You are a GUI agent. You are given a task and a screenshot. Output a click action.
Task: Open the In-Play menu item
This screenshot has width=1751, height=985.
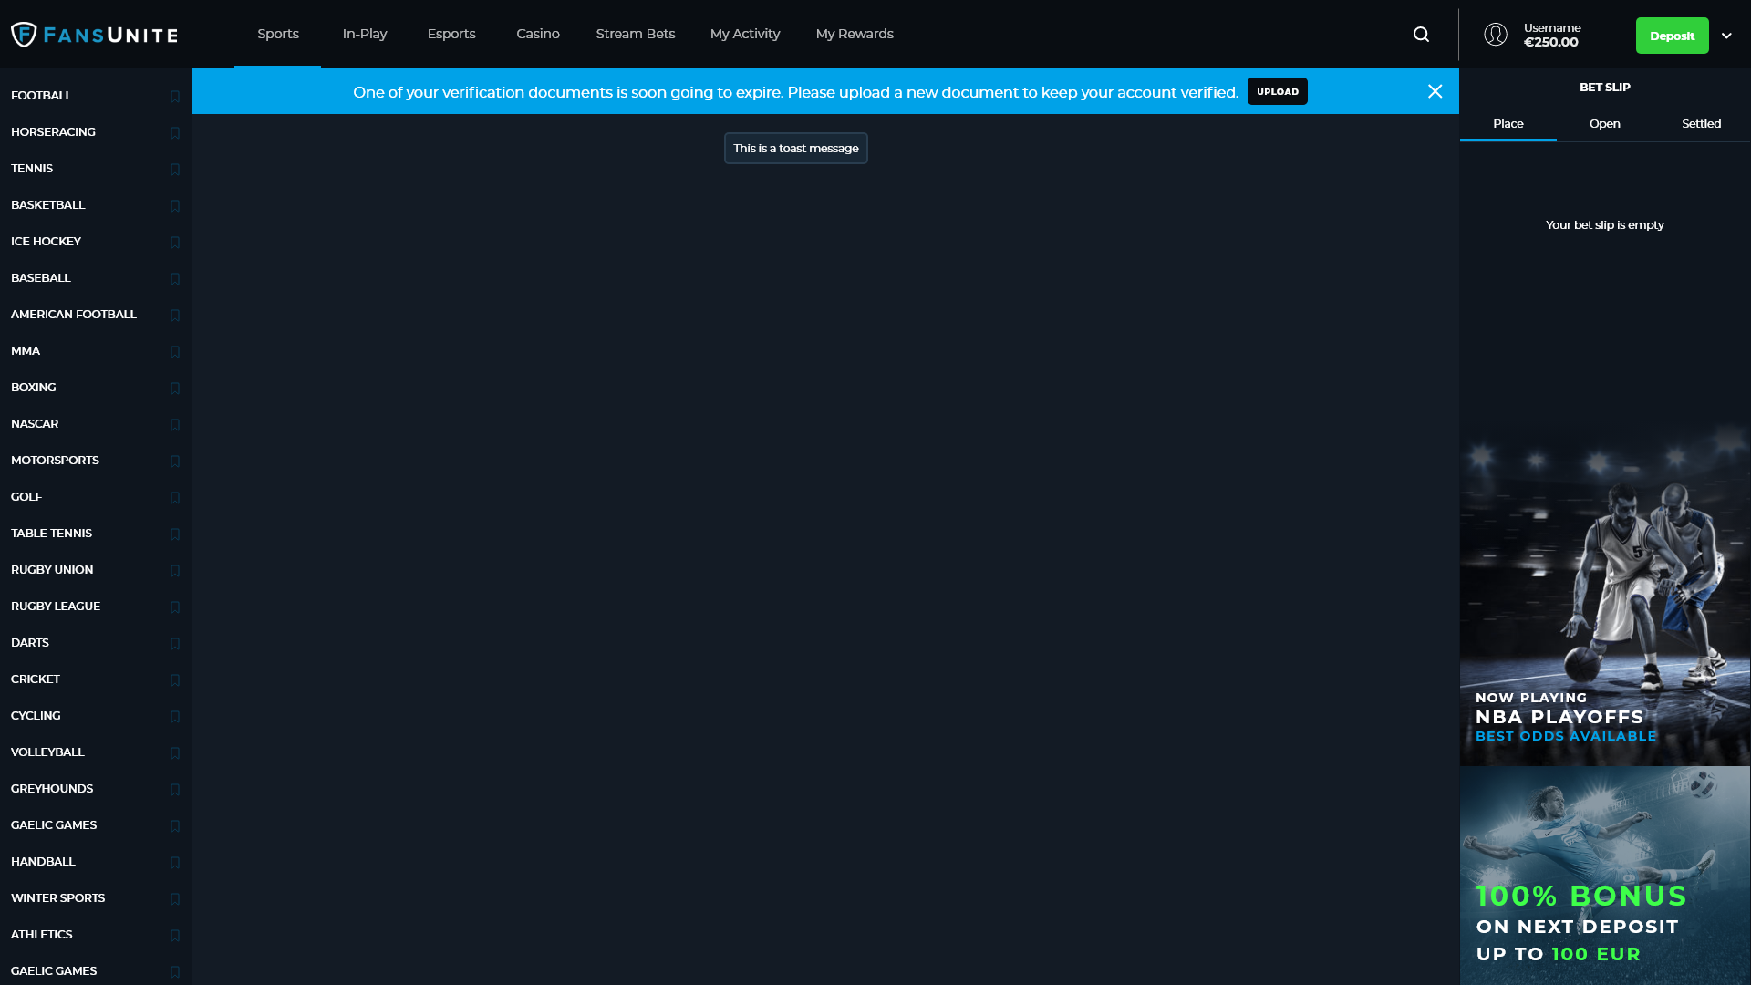(x=365, y=34)
